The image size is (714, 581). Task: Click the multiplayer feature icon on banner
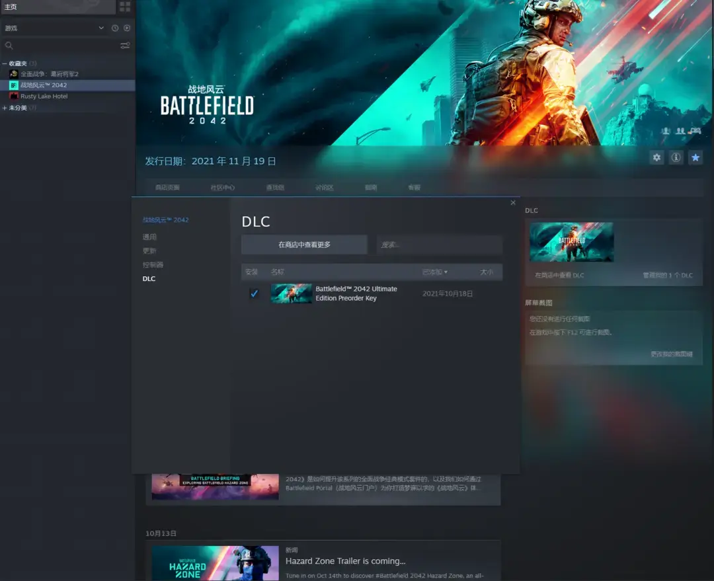680,131
